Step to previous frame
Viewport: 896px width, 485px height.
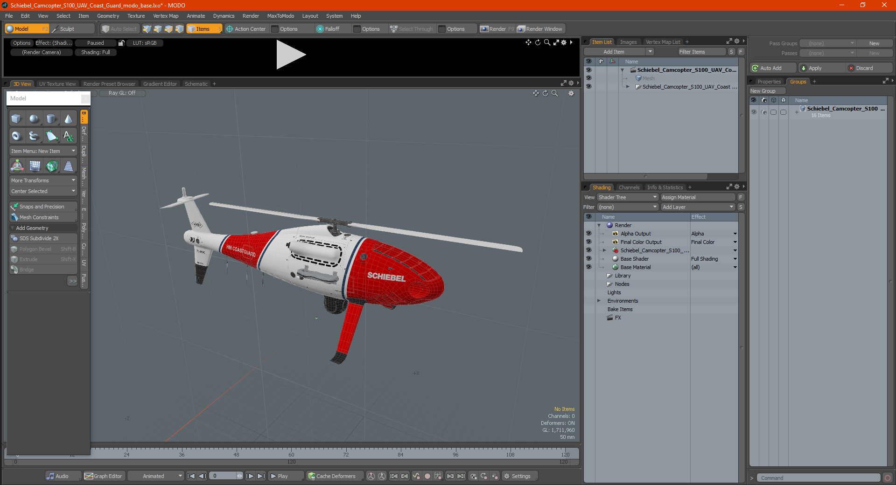coord(202,476)
